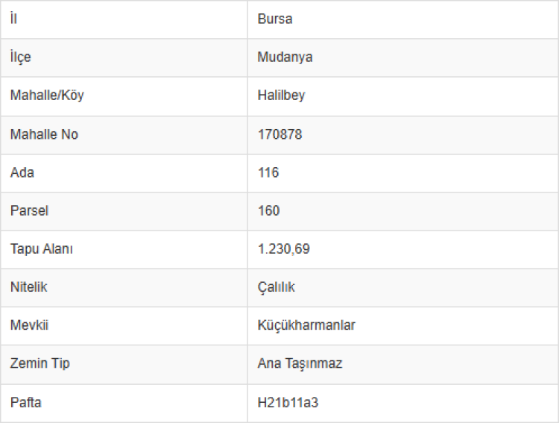Select the Mahalle No label
This screenshot has width=559, height=423.
pos(44,134)
